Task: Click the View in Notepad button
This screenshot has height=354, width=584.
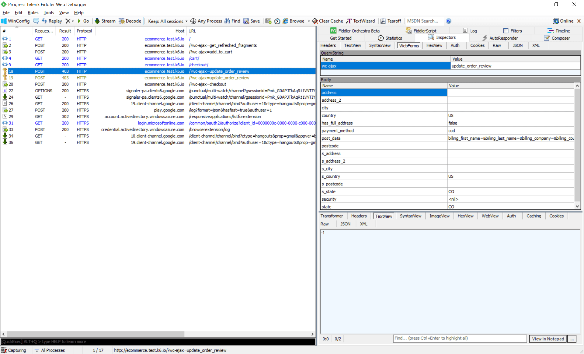Action: pyautogui.click(x=547, y=338)
